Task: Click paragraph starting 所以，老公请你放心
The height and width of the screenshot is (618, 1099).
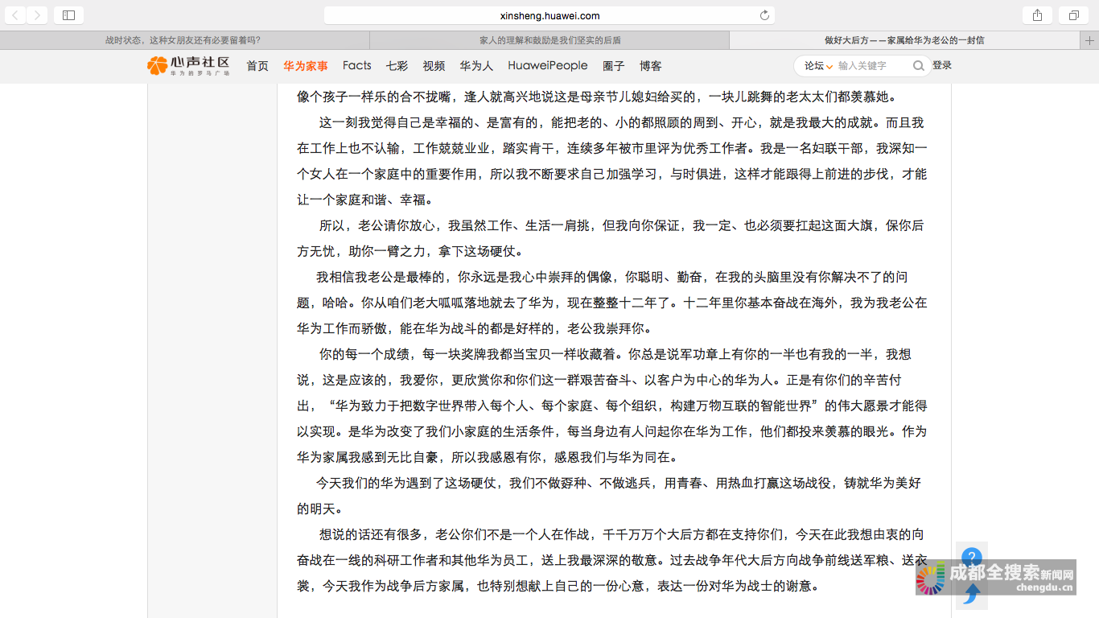Action: (611, 238)
